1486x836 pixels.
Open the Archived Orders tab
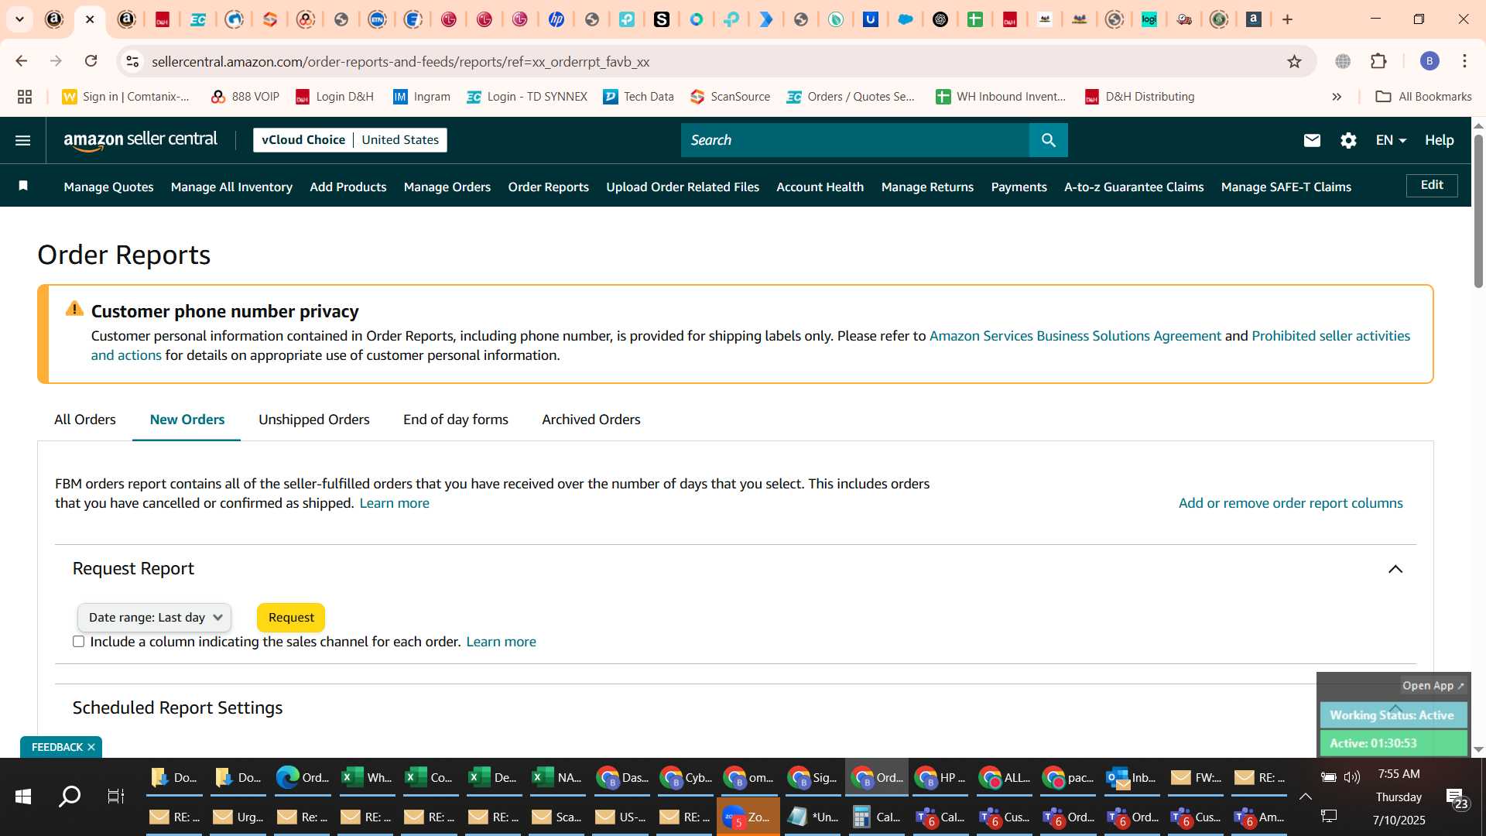coord(591,420)
